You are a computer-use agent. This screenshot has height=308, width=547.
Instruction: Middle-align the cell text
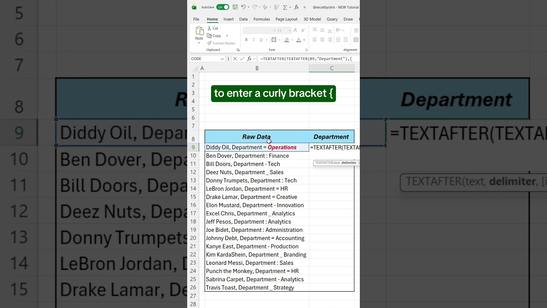[x=323, y=30]
